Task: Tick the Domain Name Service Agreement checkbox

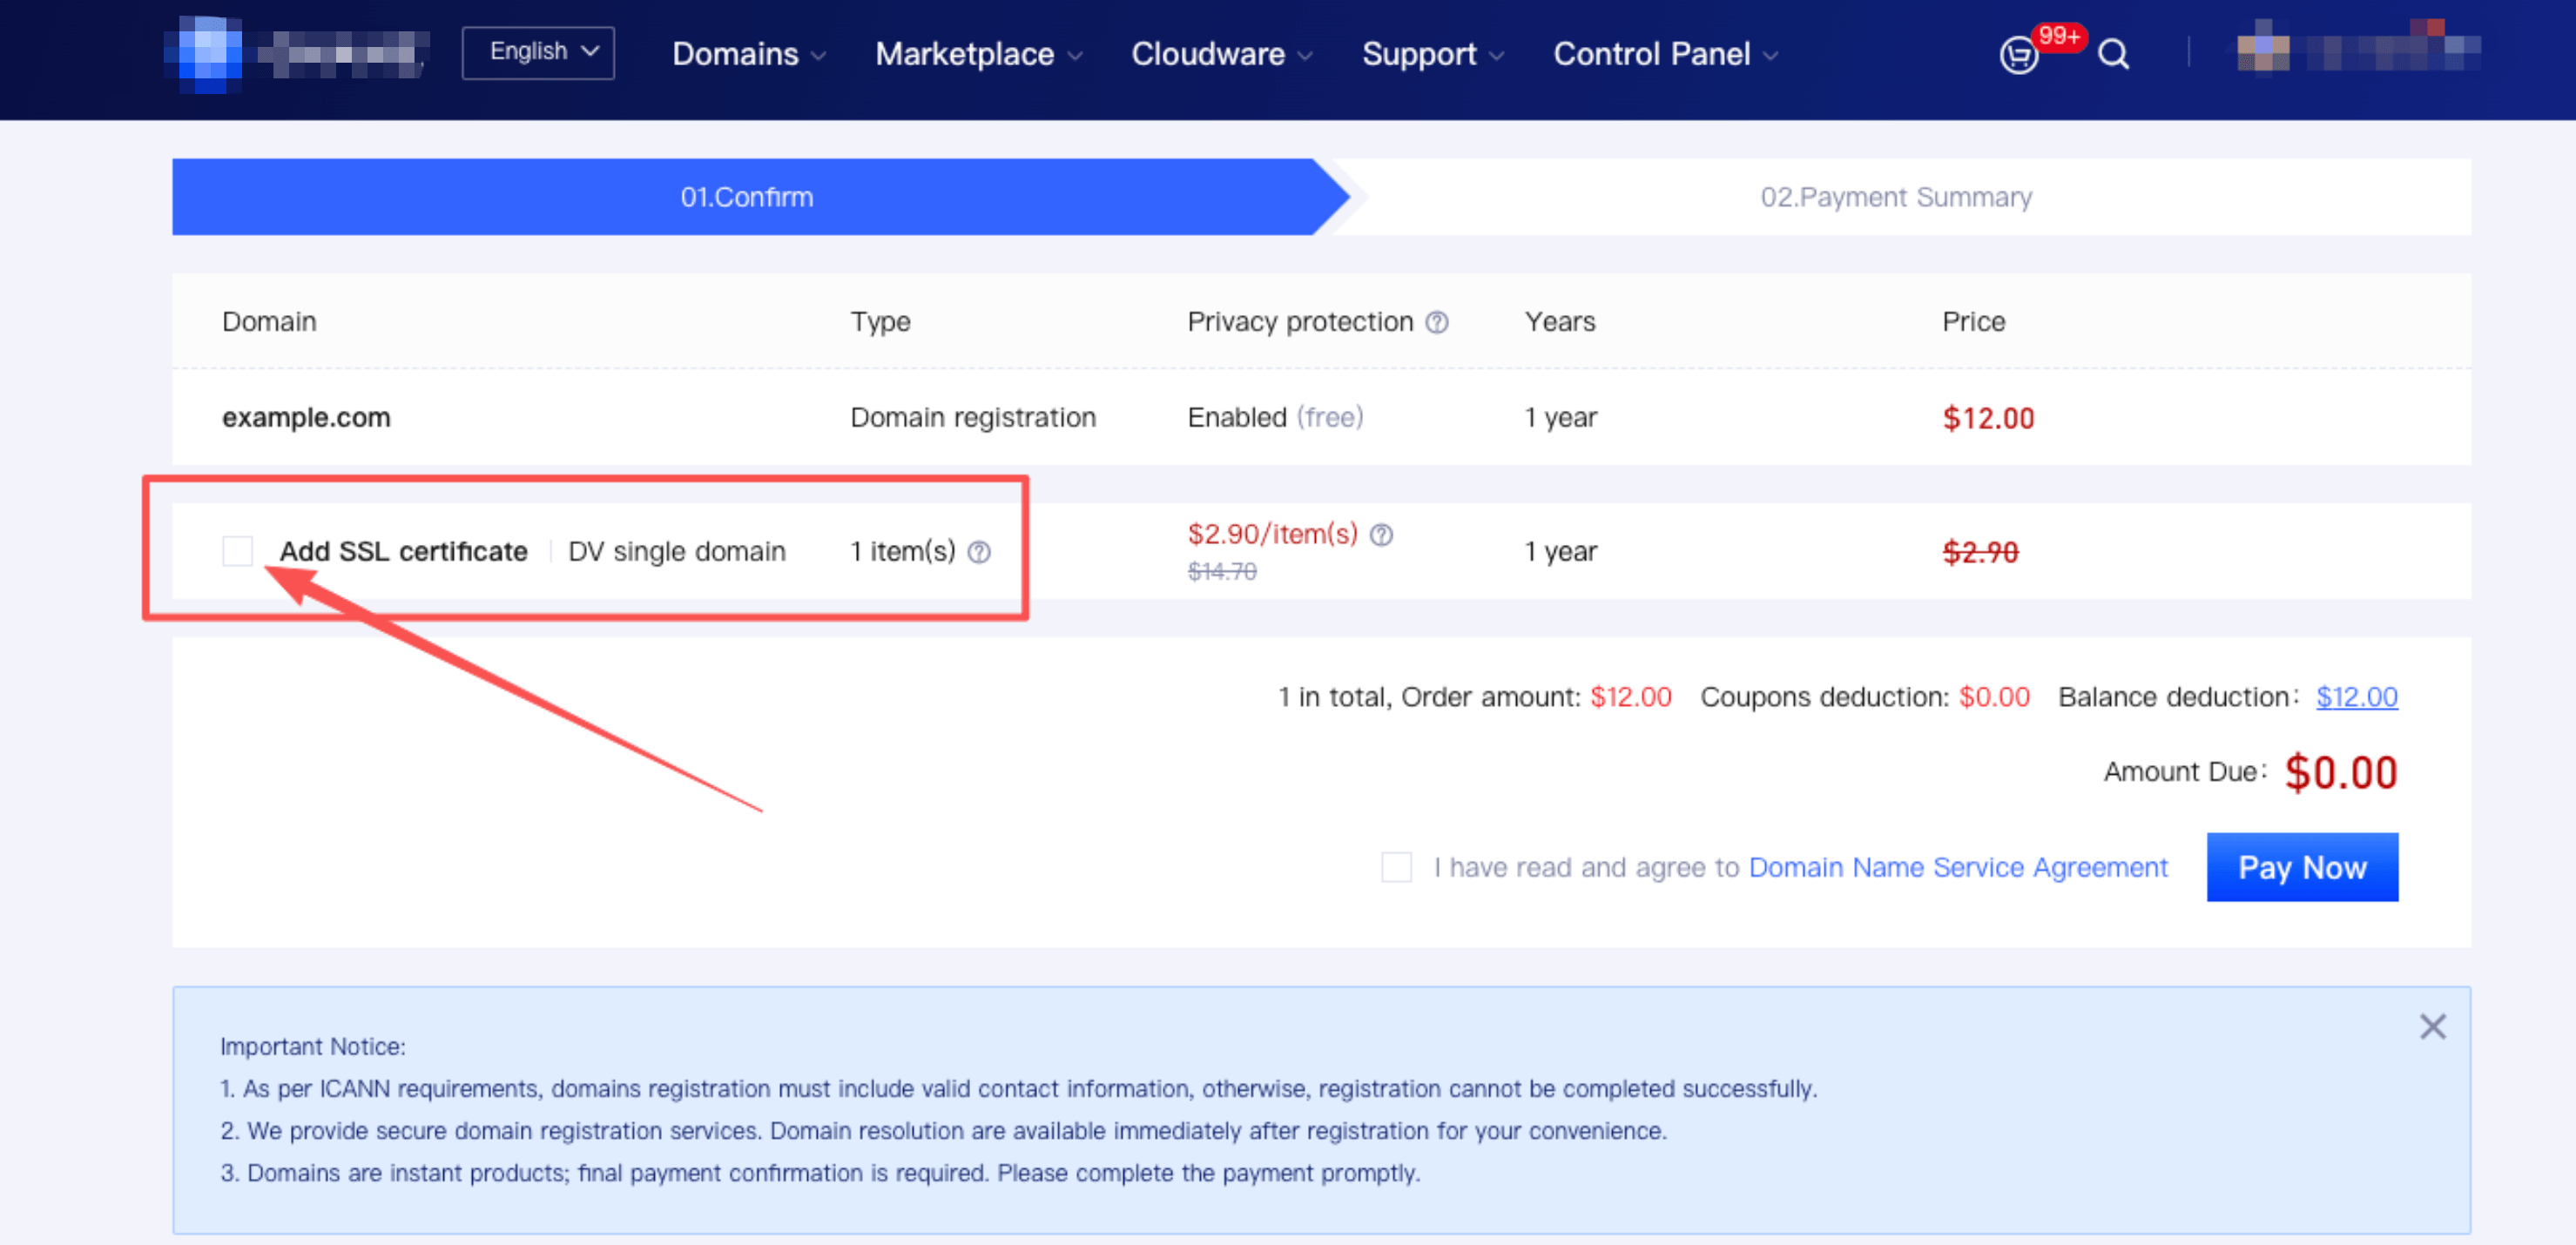Action: click(1396, 867)
